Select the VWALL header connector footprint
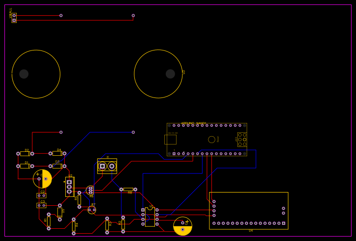356x241 pixels. [14, 18]
